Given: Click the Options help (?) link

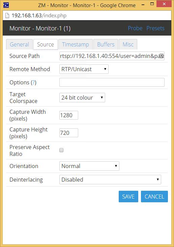Looking at the screenshot, I should point(33,83).
